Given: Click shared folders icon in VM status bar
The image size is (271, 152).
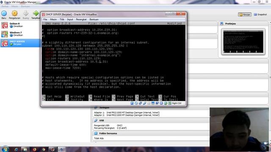Looking at the screenshot, I should [149, 103].
